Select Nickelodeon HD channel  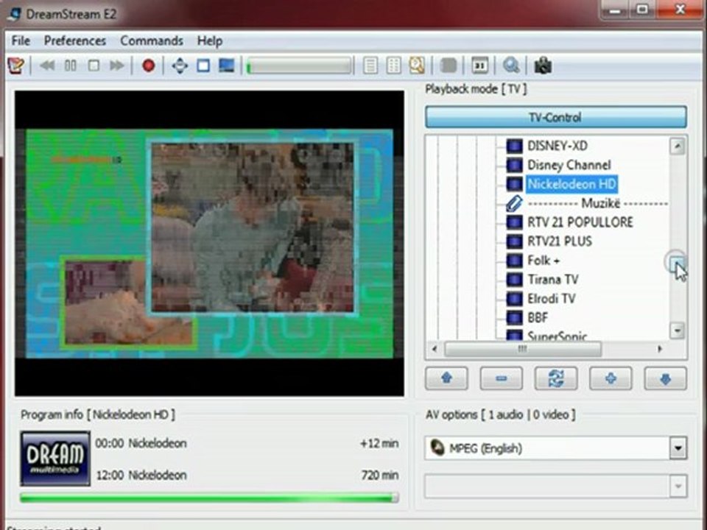[571, 184]
